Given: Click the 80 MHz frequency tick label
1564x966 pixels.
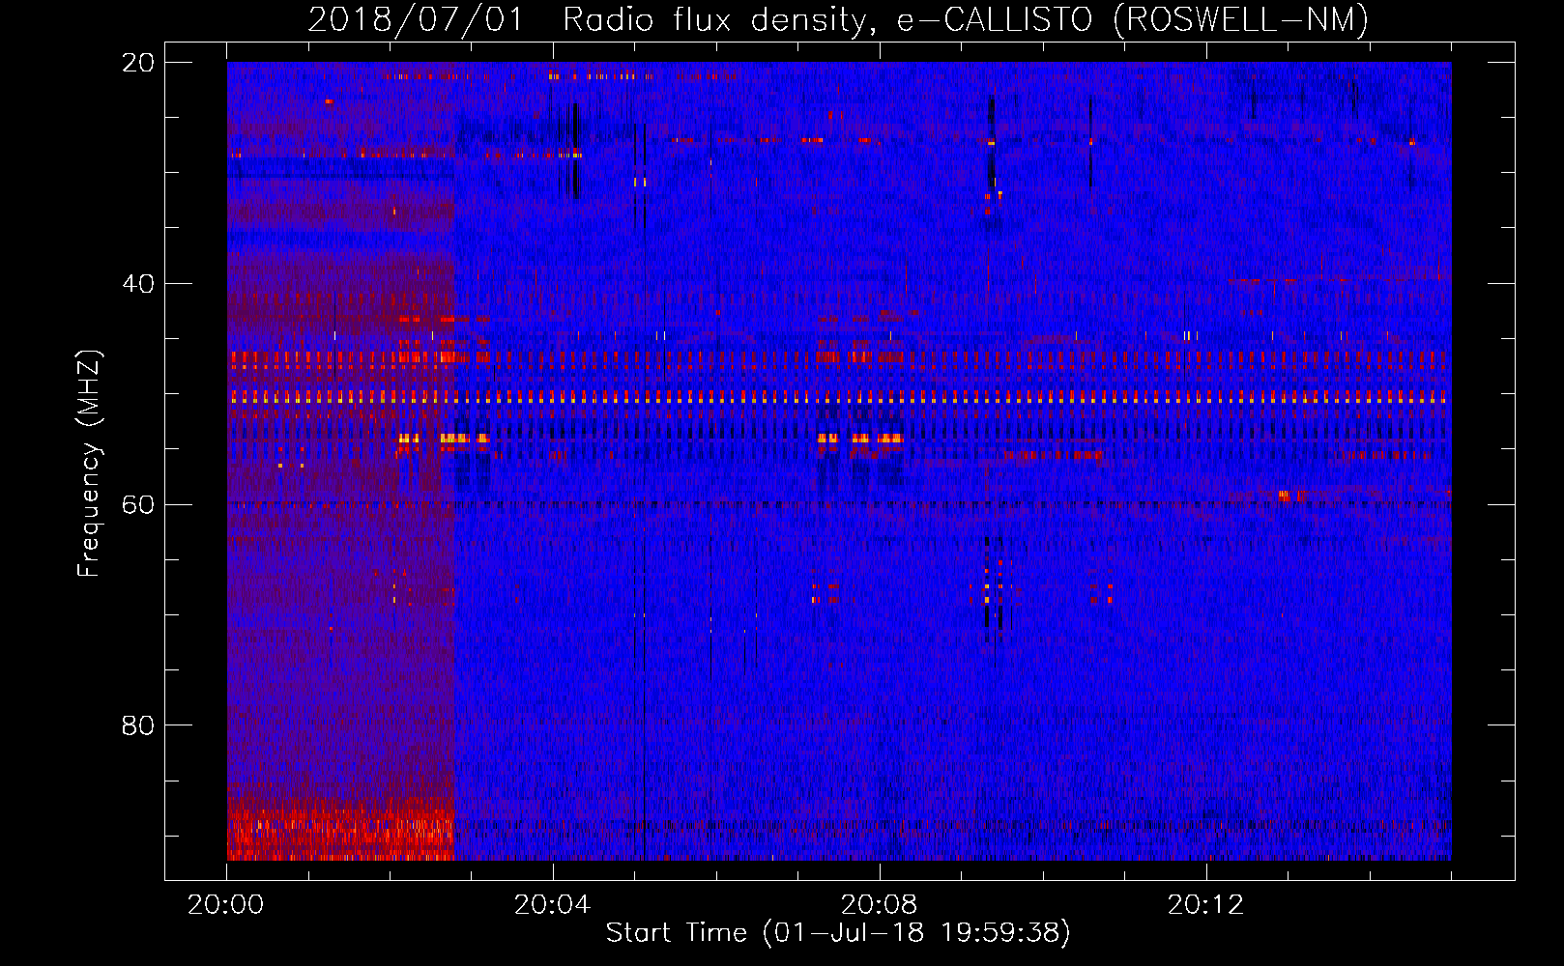Looking at the screenshot, I should (138, 725).
